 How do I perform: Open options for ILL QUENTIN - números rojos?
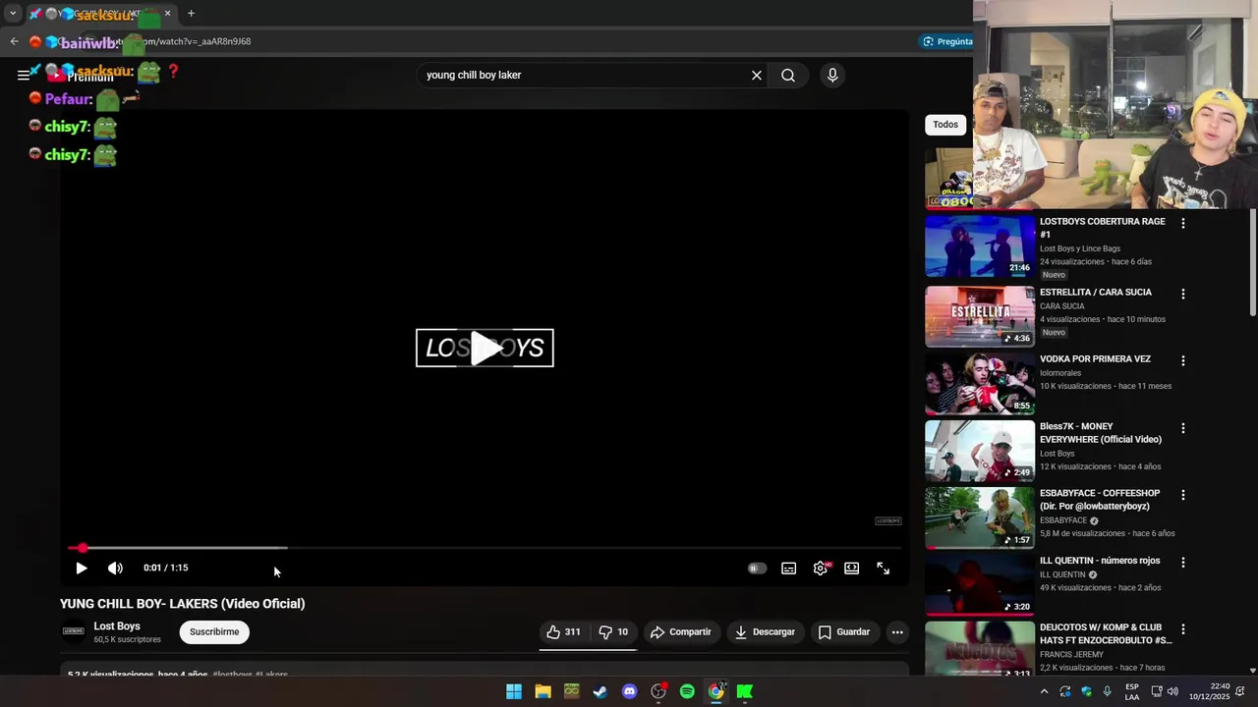coord(1183,563)
